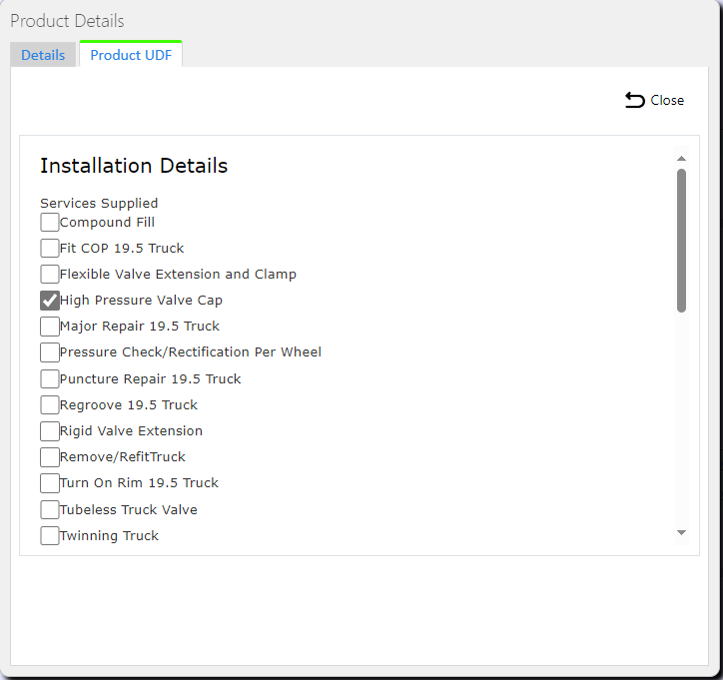Screen dimensions: 723x680
Task: Tick Flexible Valve Extension and Clamp
Action: tap(50, 274)
